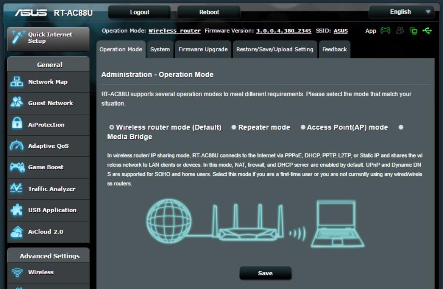Click the AiCloud 2.0 cloud icon

point(17,232)
